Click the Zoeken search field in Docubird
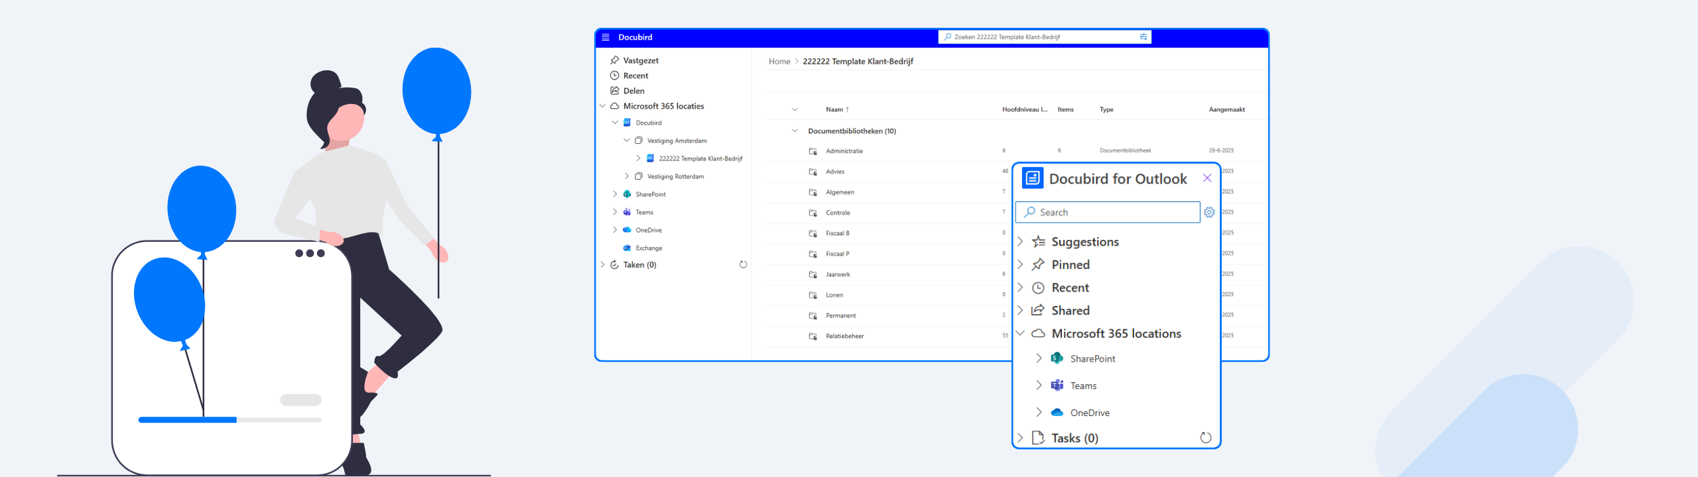The width and height of the screenshot is (1698, 477). (1044, 37)
